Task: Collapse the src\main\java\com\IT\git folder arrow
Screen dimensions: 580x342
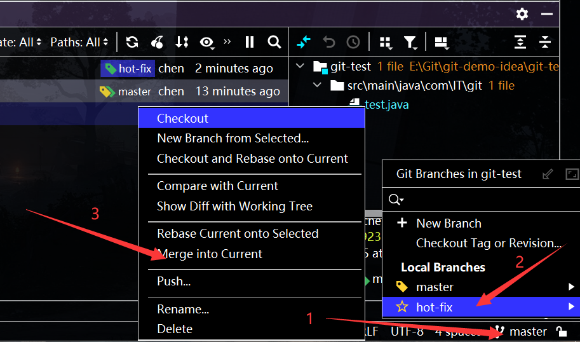Action: click(x=317, y=85)
